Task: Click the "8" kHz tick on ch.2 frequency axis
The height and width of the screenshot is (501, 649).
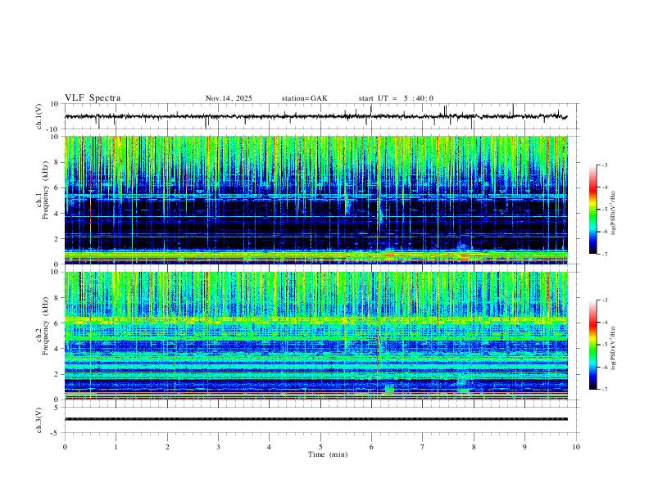Action: (57, 298)
